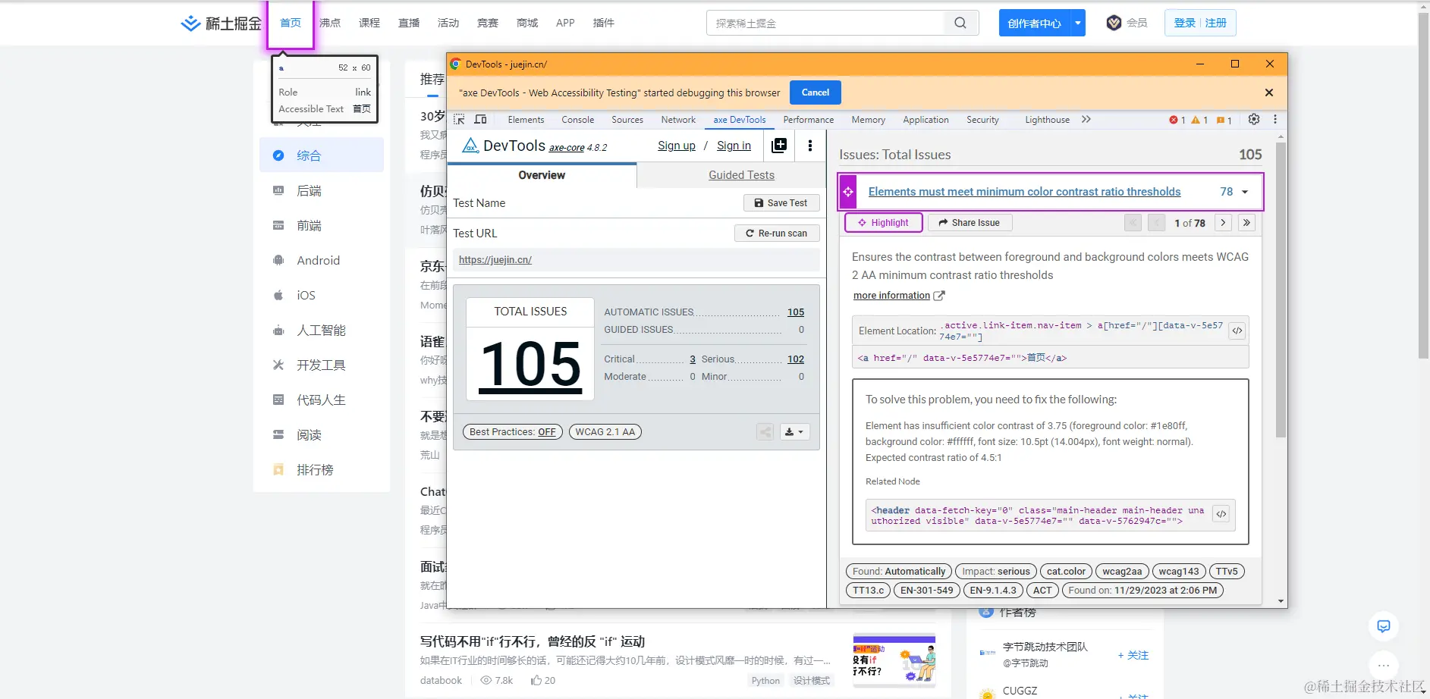Image resolution: width=1430 pixels, height=699 pixels.
Task: Select the Overview tab in axe DevTools
Action: coord(542,175)
